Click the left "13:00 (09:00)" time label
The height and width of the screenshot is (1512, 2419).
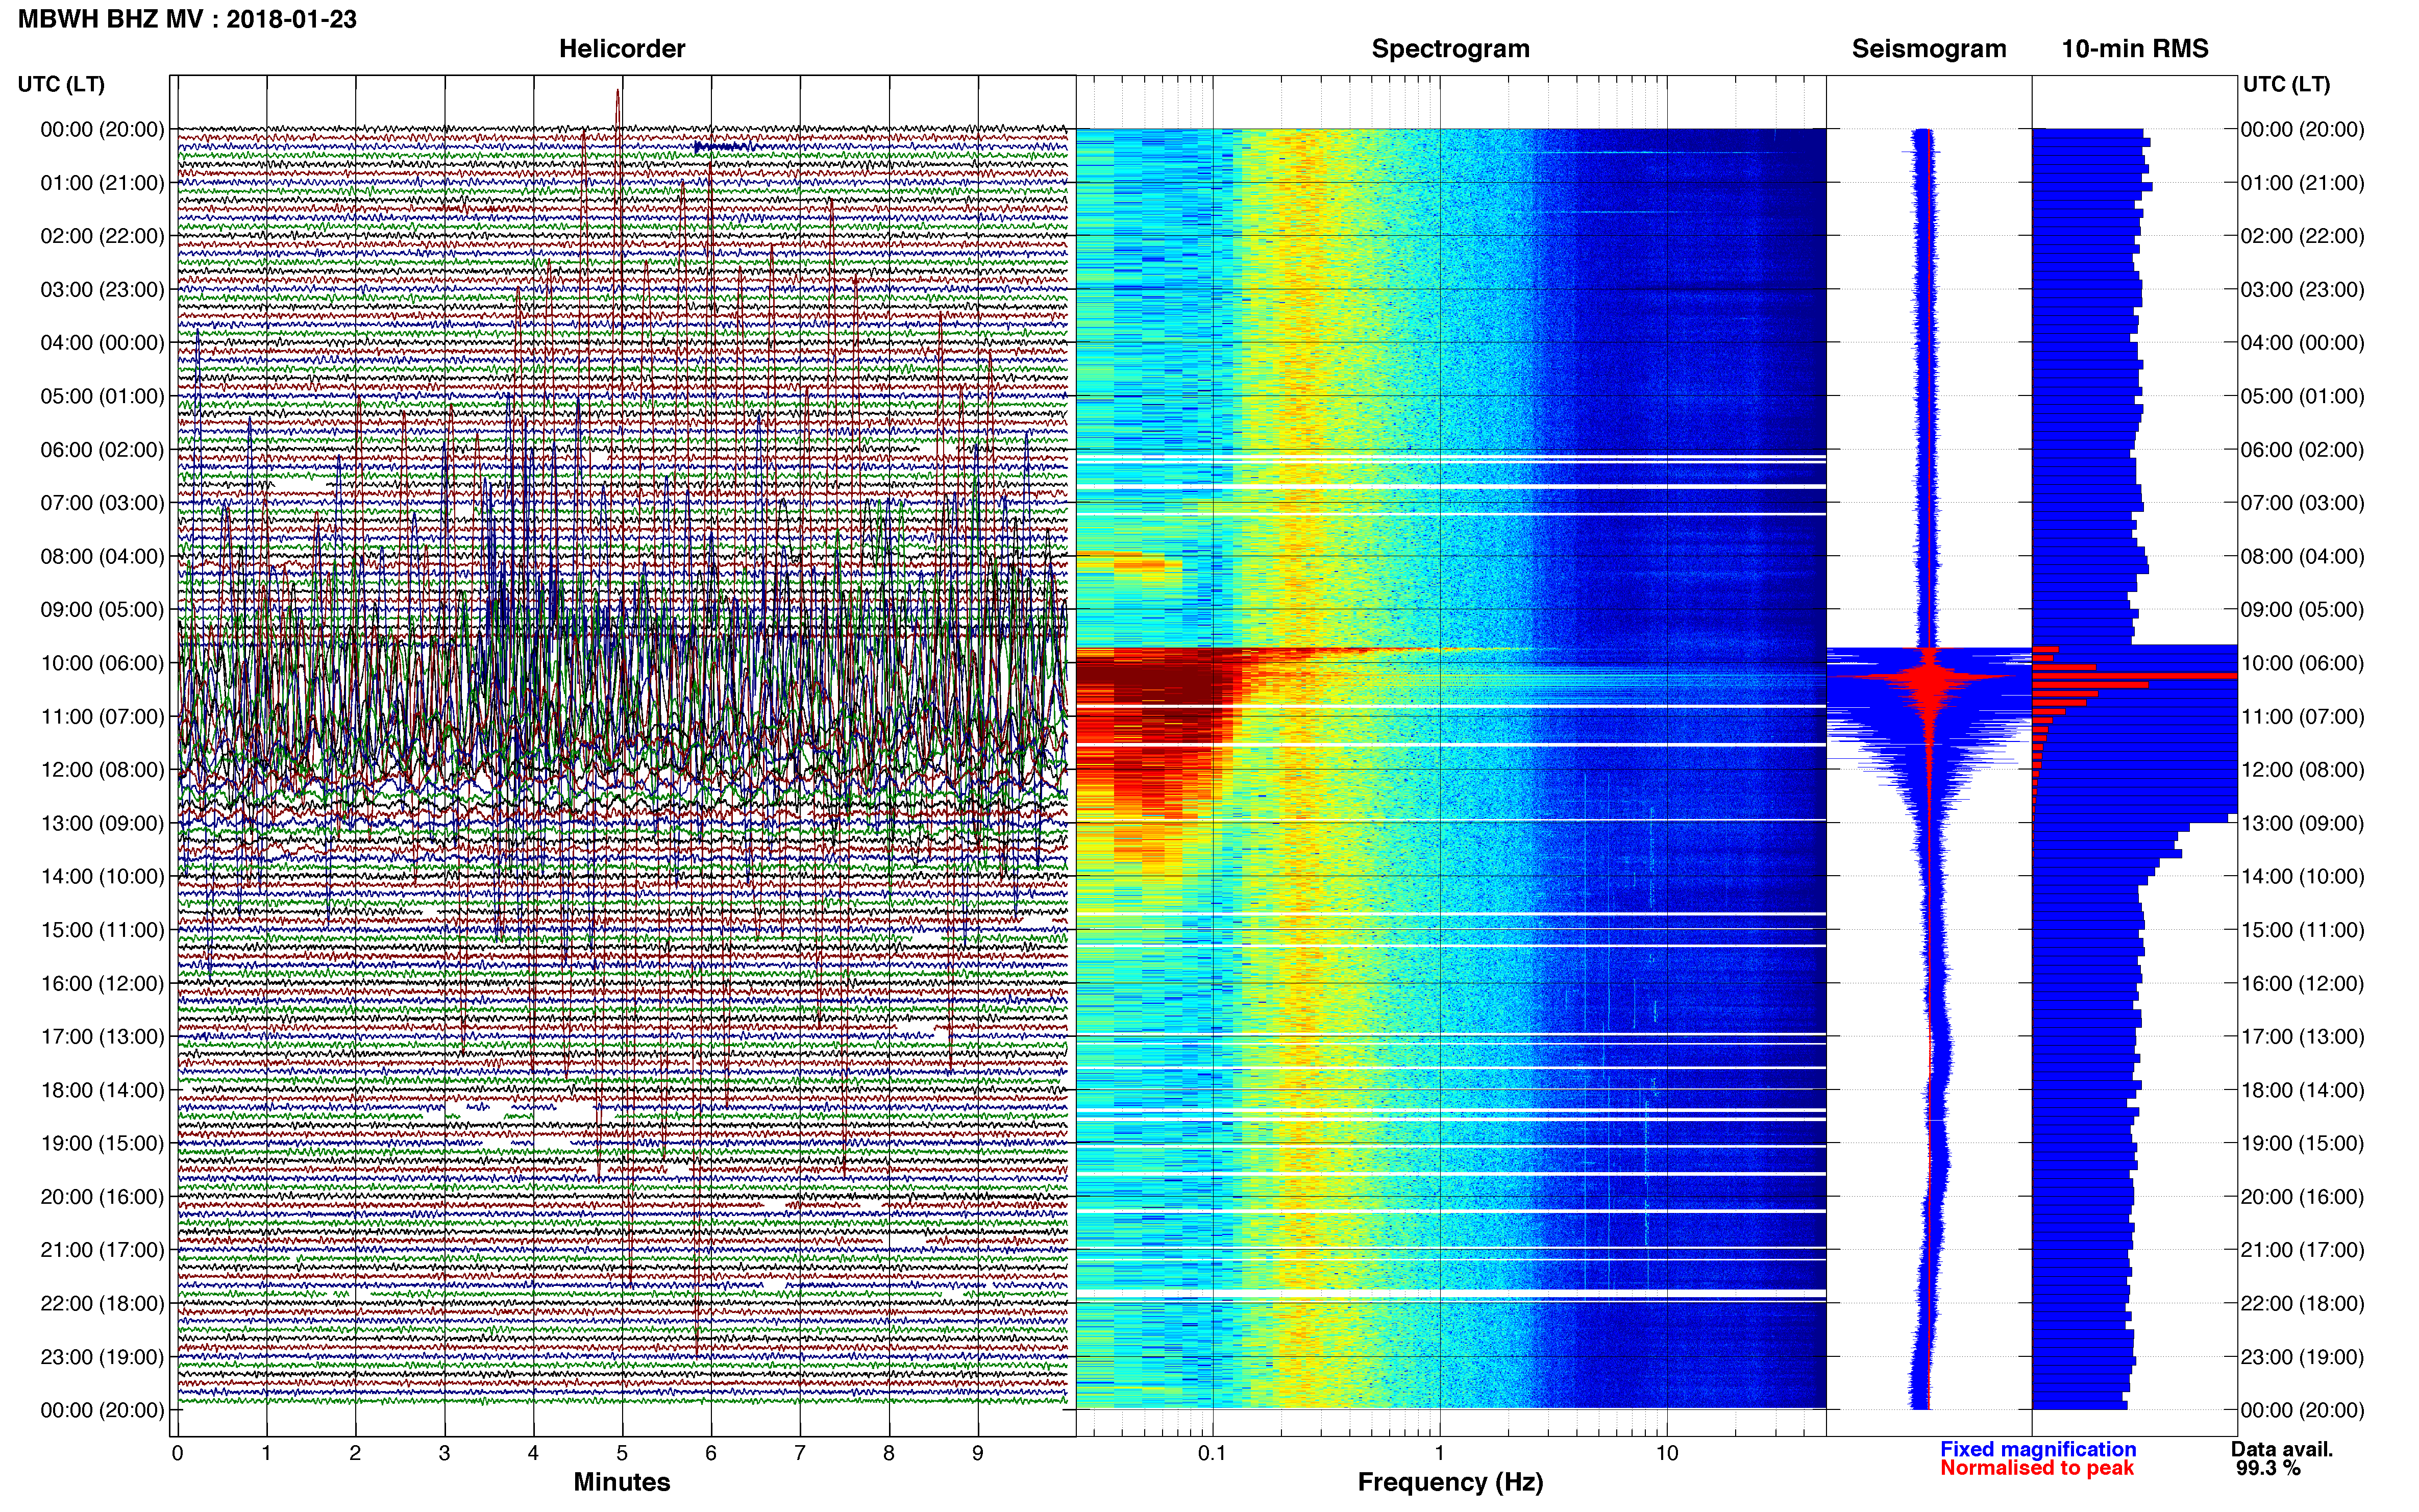pos(102,823)
